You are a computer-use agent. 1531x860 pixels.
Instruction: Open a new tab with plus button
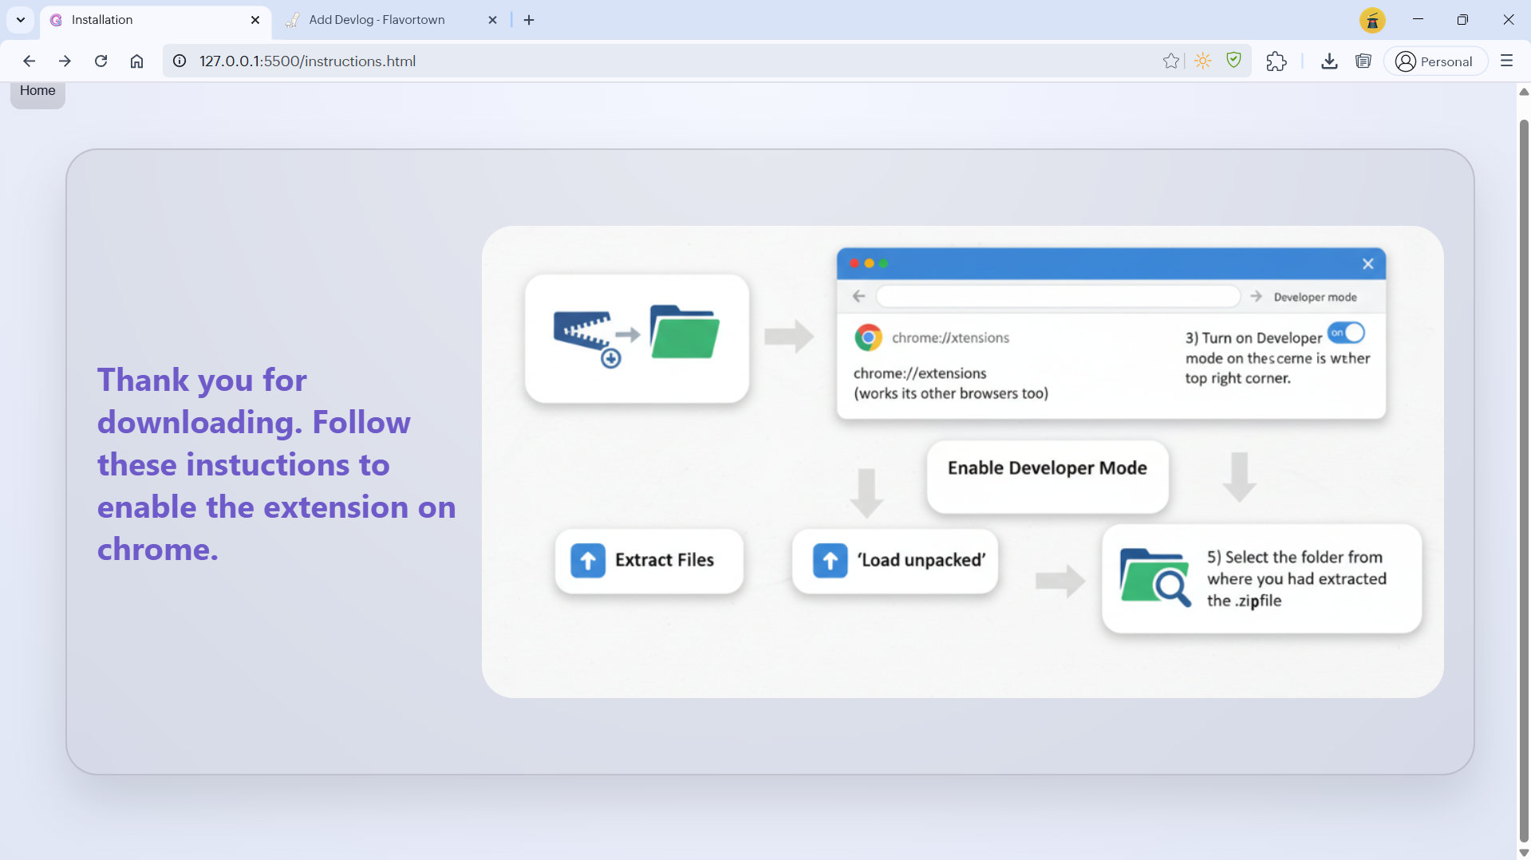pos(529,20)
